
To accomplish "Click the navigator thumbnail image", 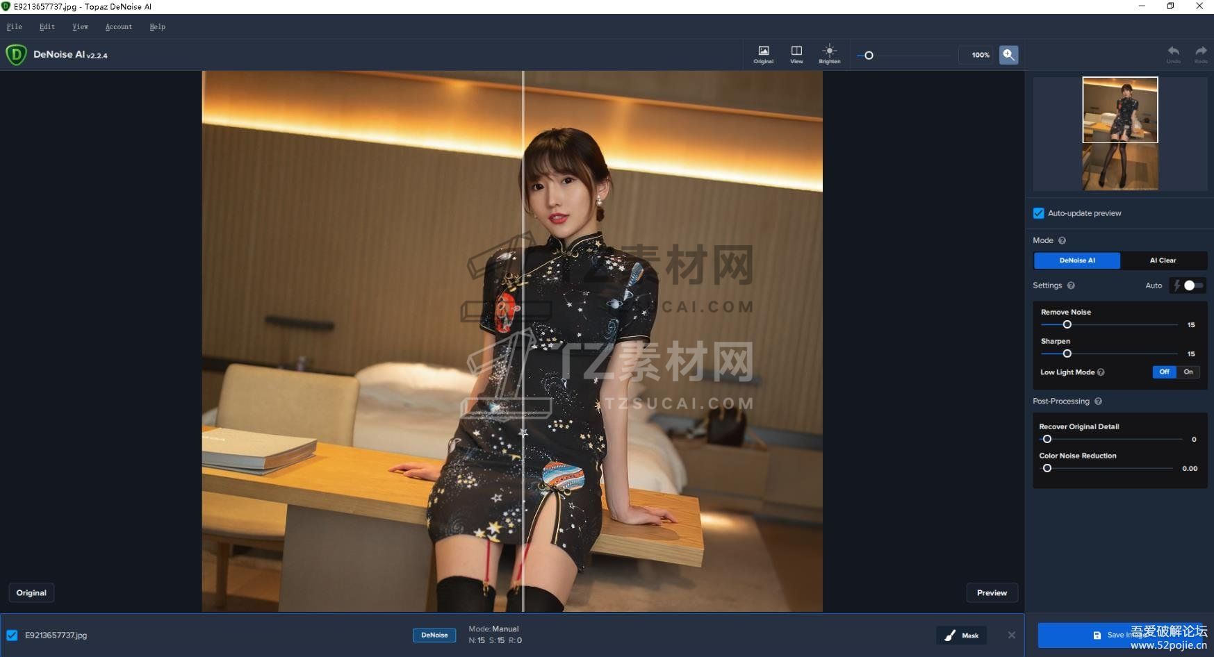I will pyautogui.click(x=1120, y=133).
